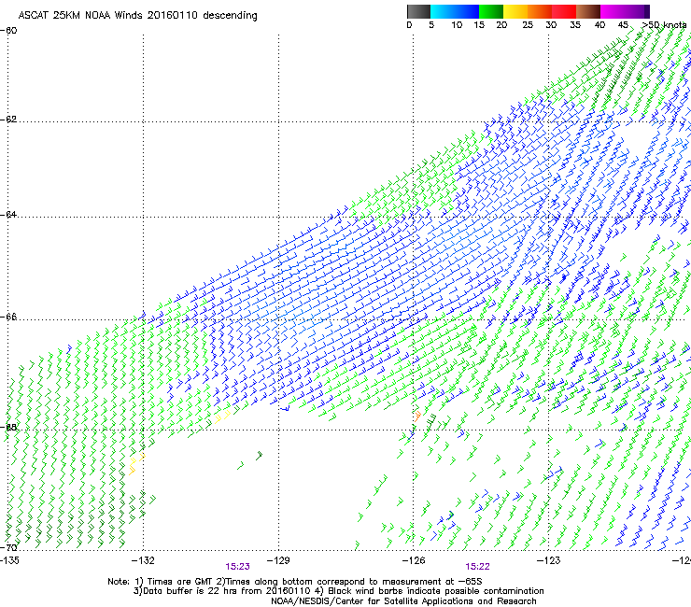Click the latitude label '-62'
The image size is (691, 607).
[x=8, y=120]
